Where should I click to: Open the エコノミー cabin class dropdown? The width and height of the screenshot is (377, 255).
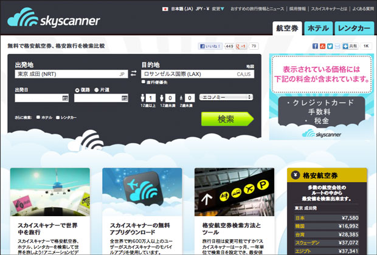pos(226,97)
